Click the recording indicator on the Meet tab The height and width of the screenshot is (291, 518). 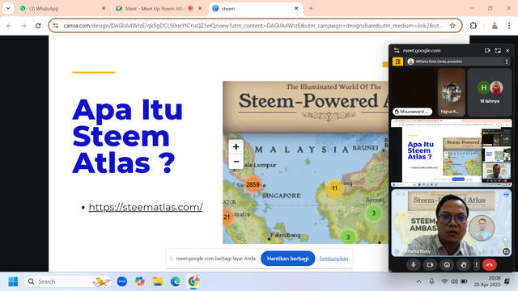[x=190, y=9]
